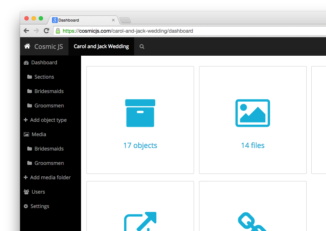Click the Dashboard gauge icon in sidebar
The height and width of the screenshot is (231, 326).
point(26,63)
